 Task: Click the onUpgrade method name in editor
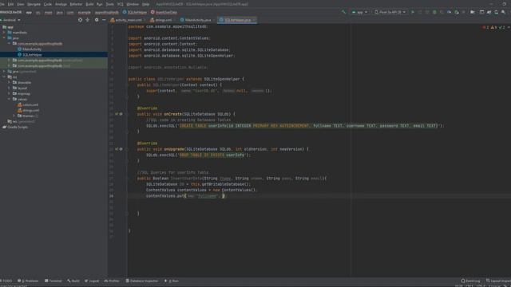click(x=174, y=149)
